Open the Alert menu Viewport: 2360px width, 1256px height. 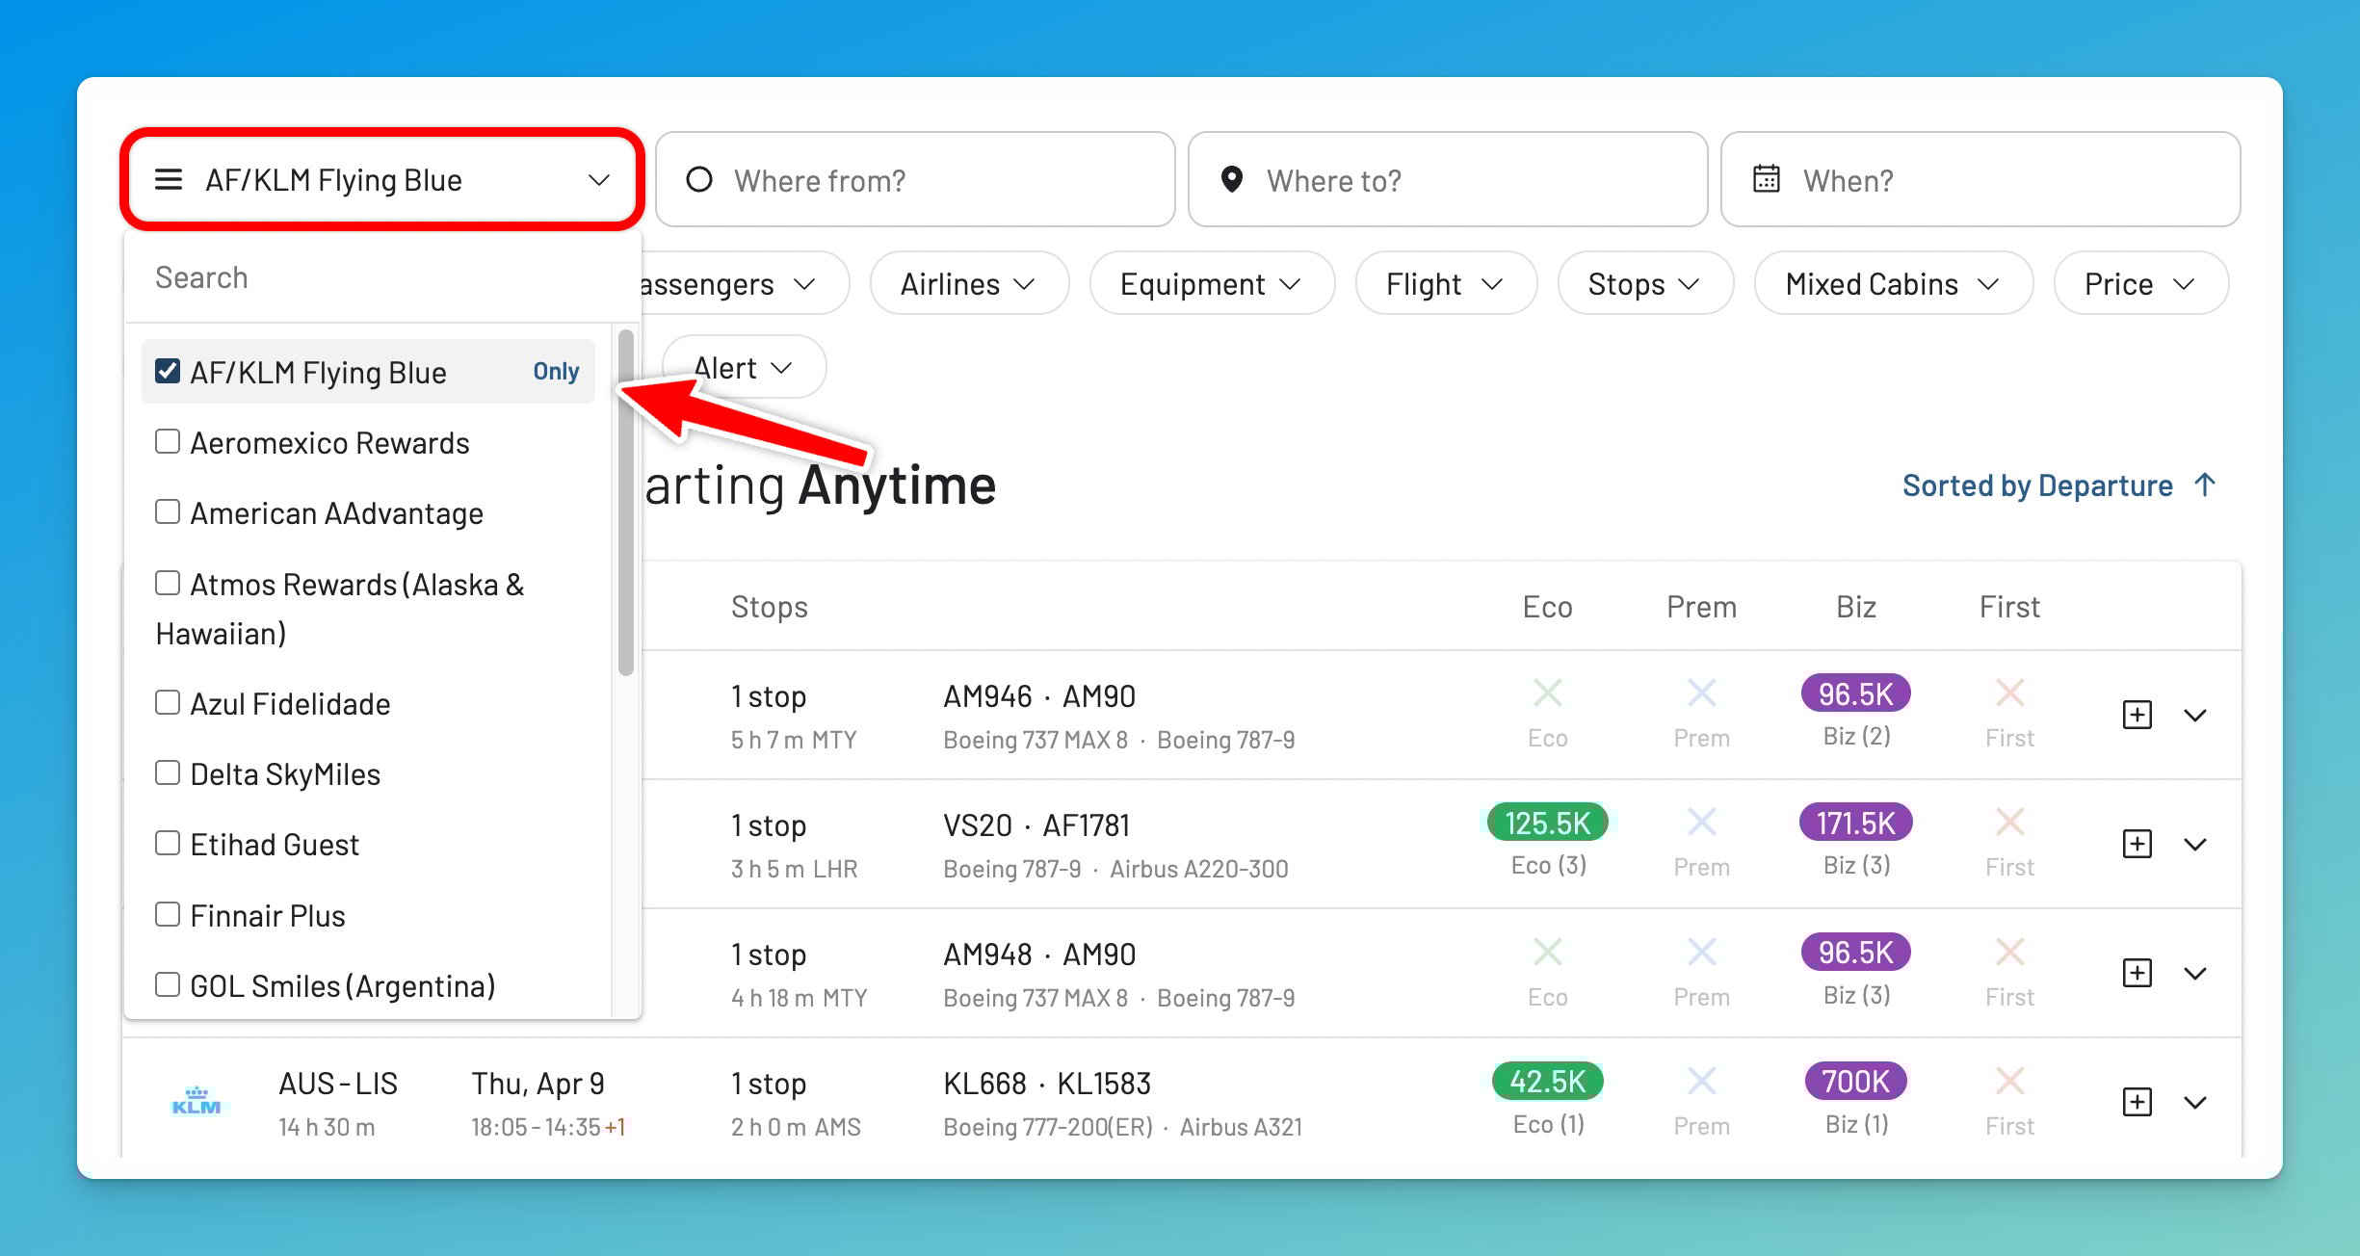click(x=742, y=367)
